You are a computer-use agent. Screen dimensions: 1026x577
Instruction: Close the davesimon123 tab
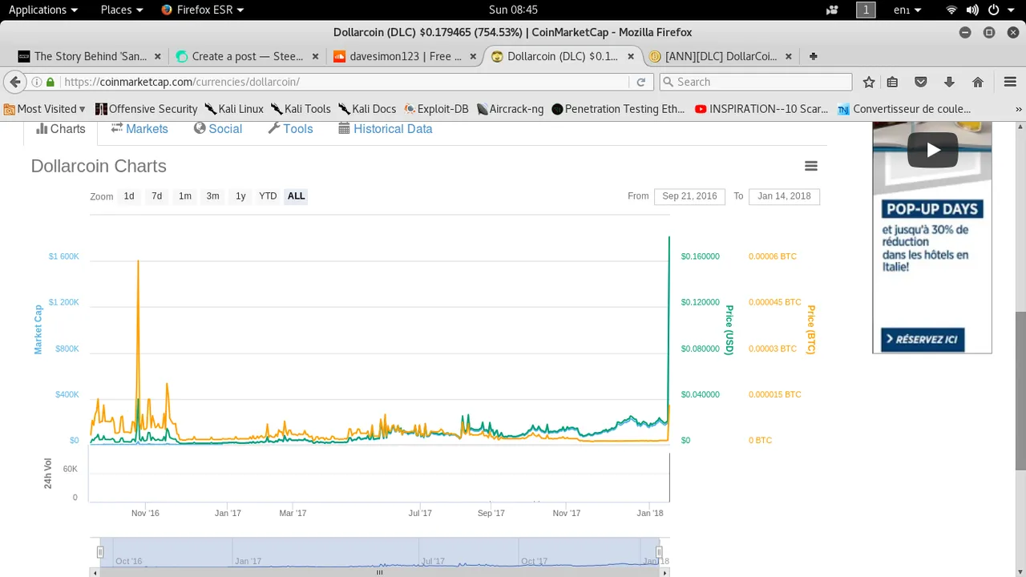click(x=473, y=56)
